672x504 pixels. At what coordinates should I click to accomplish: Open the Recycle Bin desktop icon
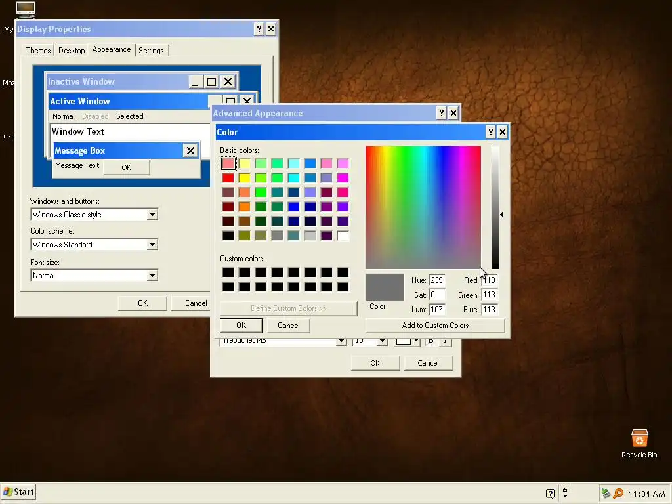pyautogui.click(x=639, y=444)
